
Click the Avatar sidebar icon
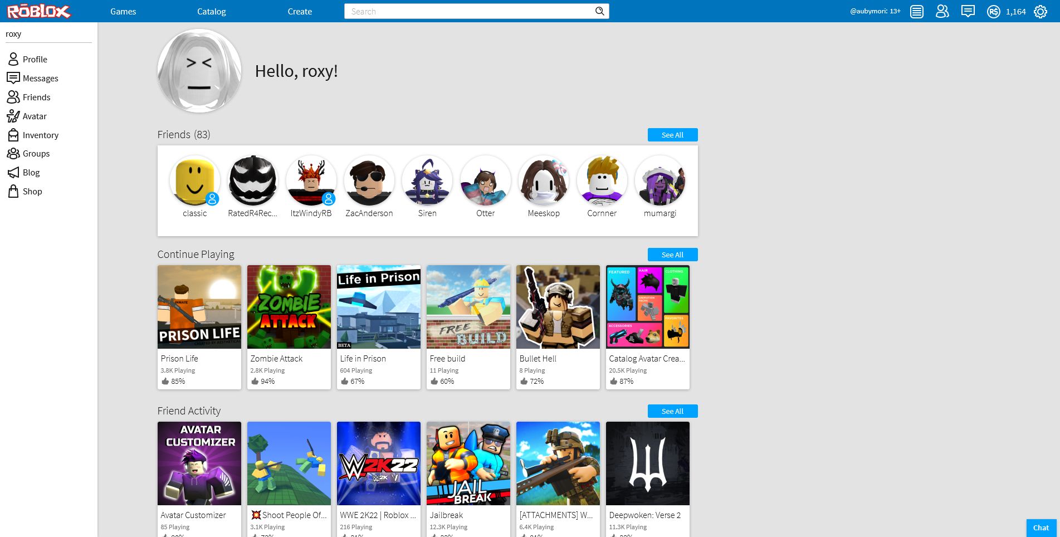(13, 116)
